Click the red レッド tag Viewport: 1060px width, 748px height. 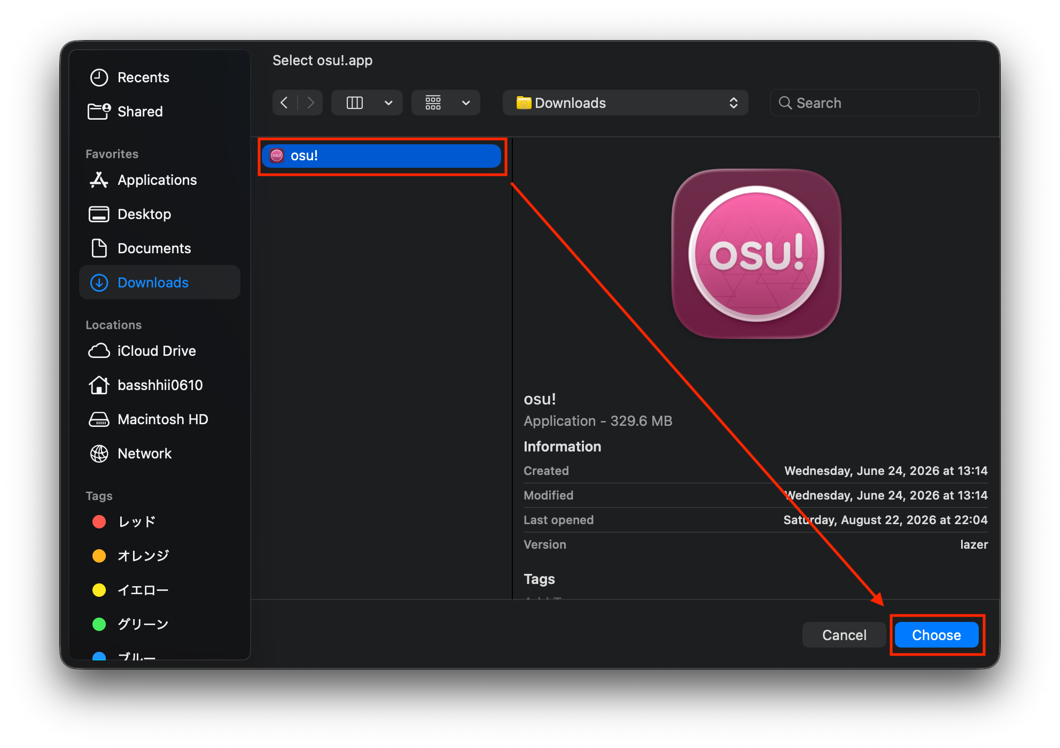[x=159, y=522]
